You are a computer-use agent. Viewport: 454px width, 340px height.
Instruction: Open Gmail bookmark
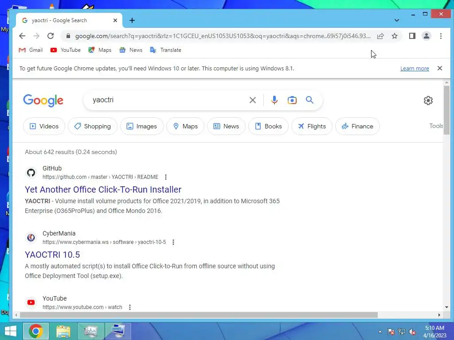(31, 50)
